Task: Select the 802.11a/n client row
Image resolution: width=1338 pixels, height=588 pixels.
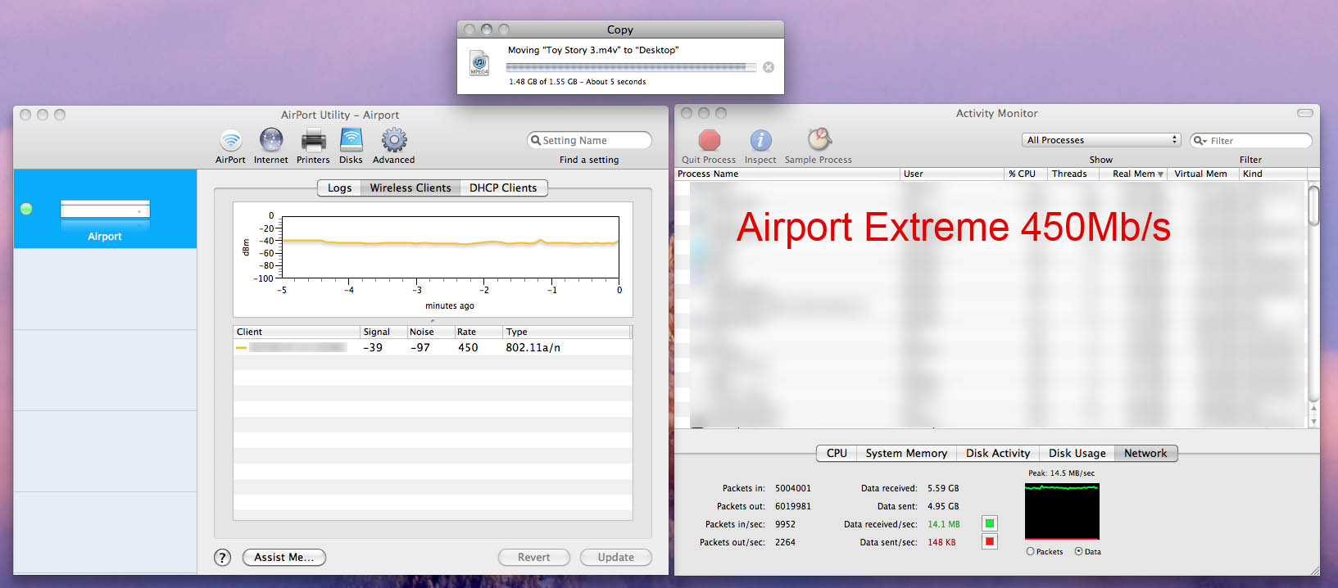Action: pyautogui.click(x=433, y=347)
